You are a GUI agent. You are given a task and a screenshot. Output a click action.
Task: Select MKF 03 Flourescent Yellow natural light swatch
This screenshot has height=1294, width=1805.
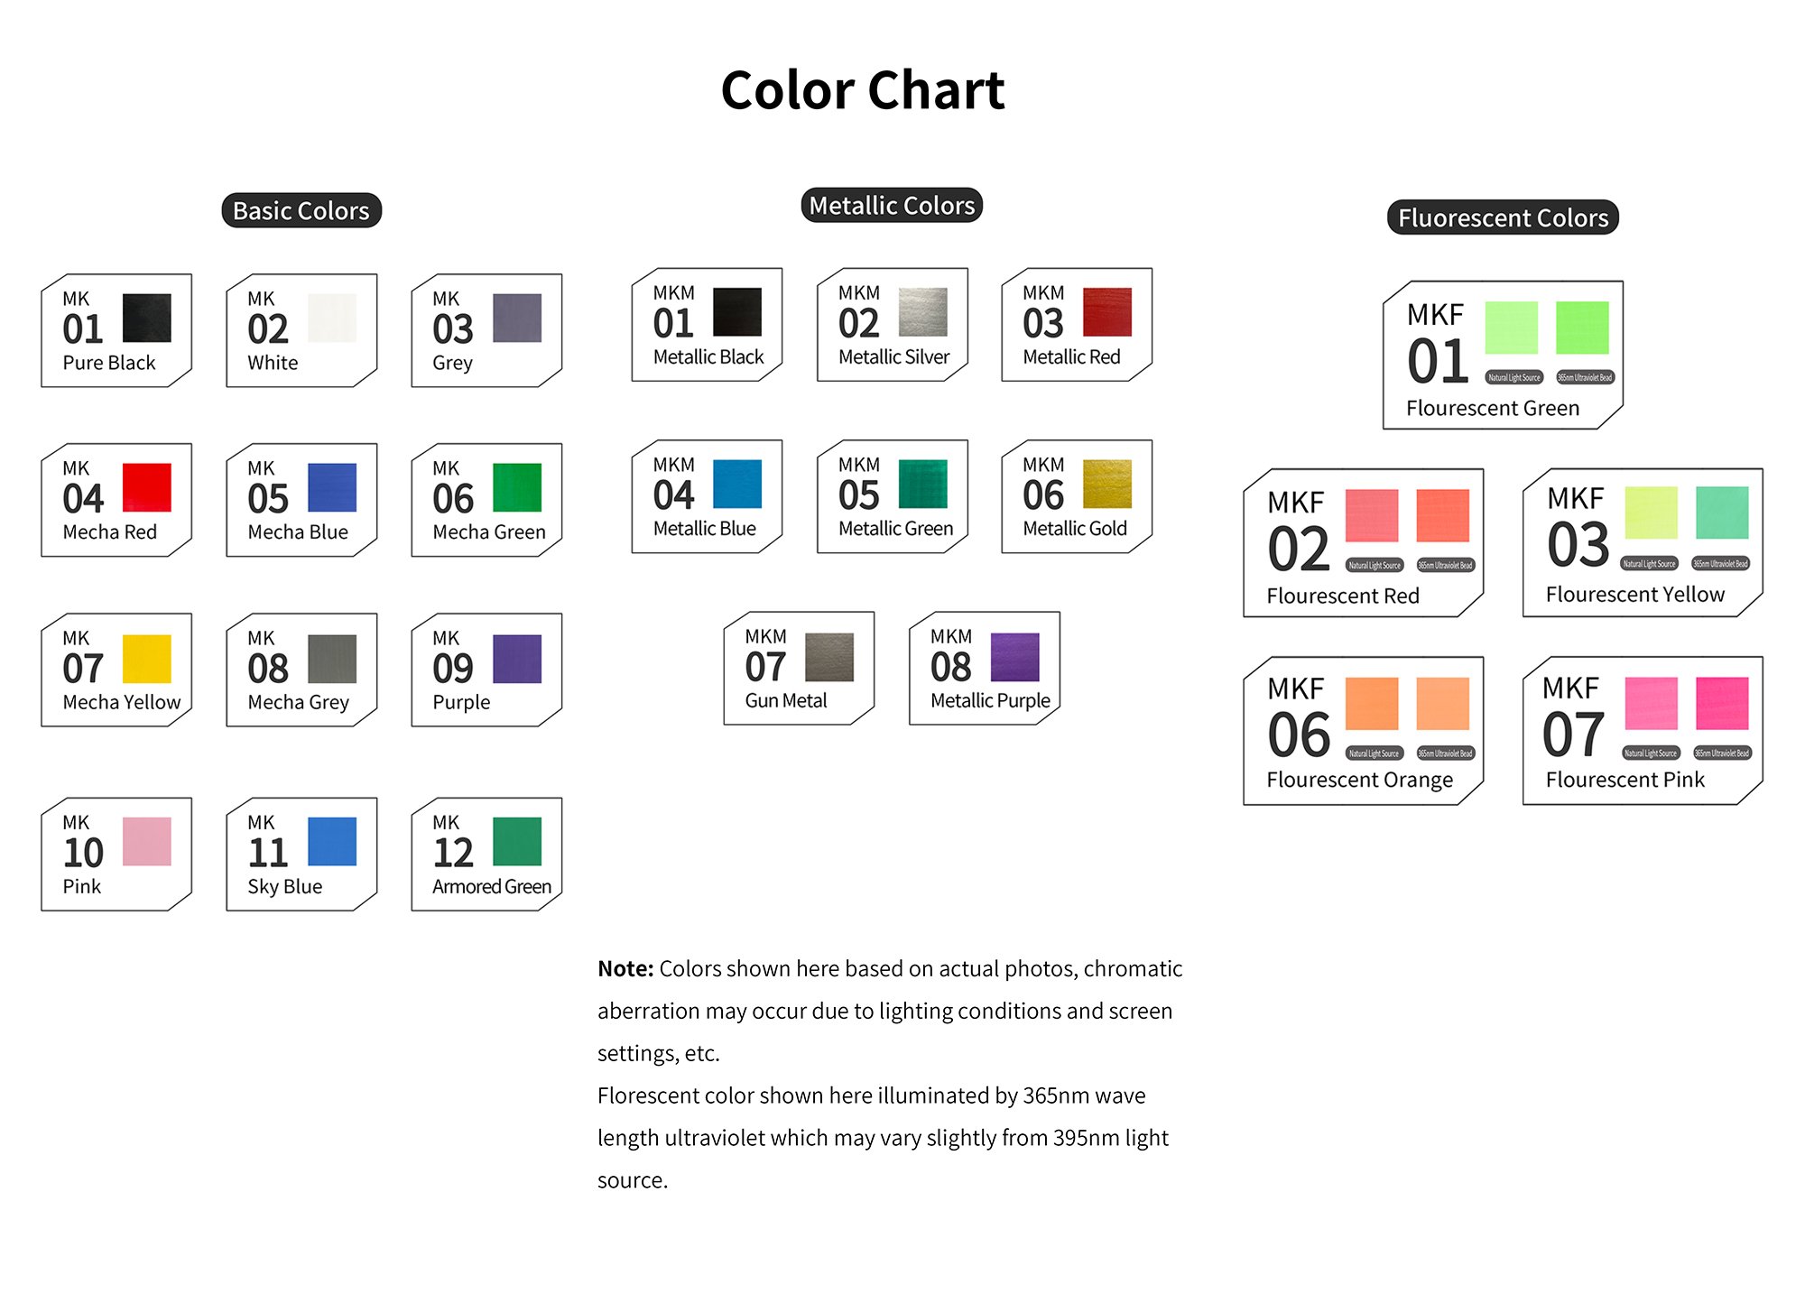[x=1651, y=513]
